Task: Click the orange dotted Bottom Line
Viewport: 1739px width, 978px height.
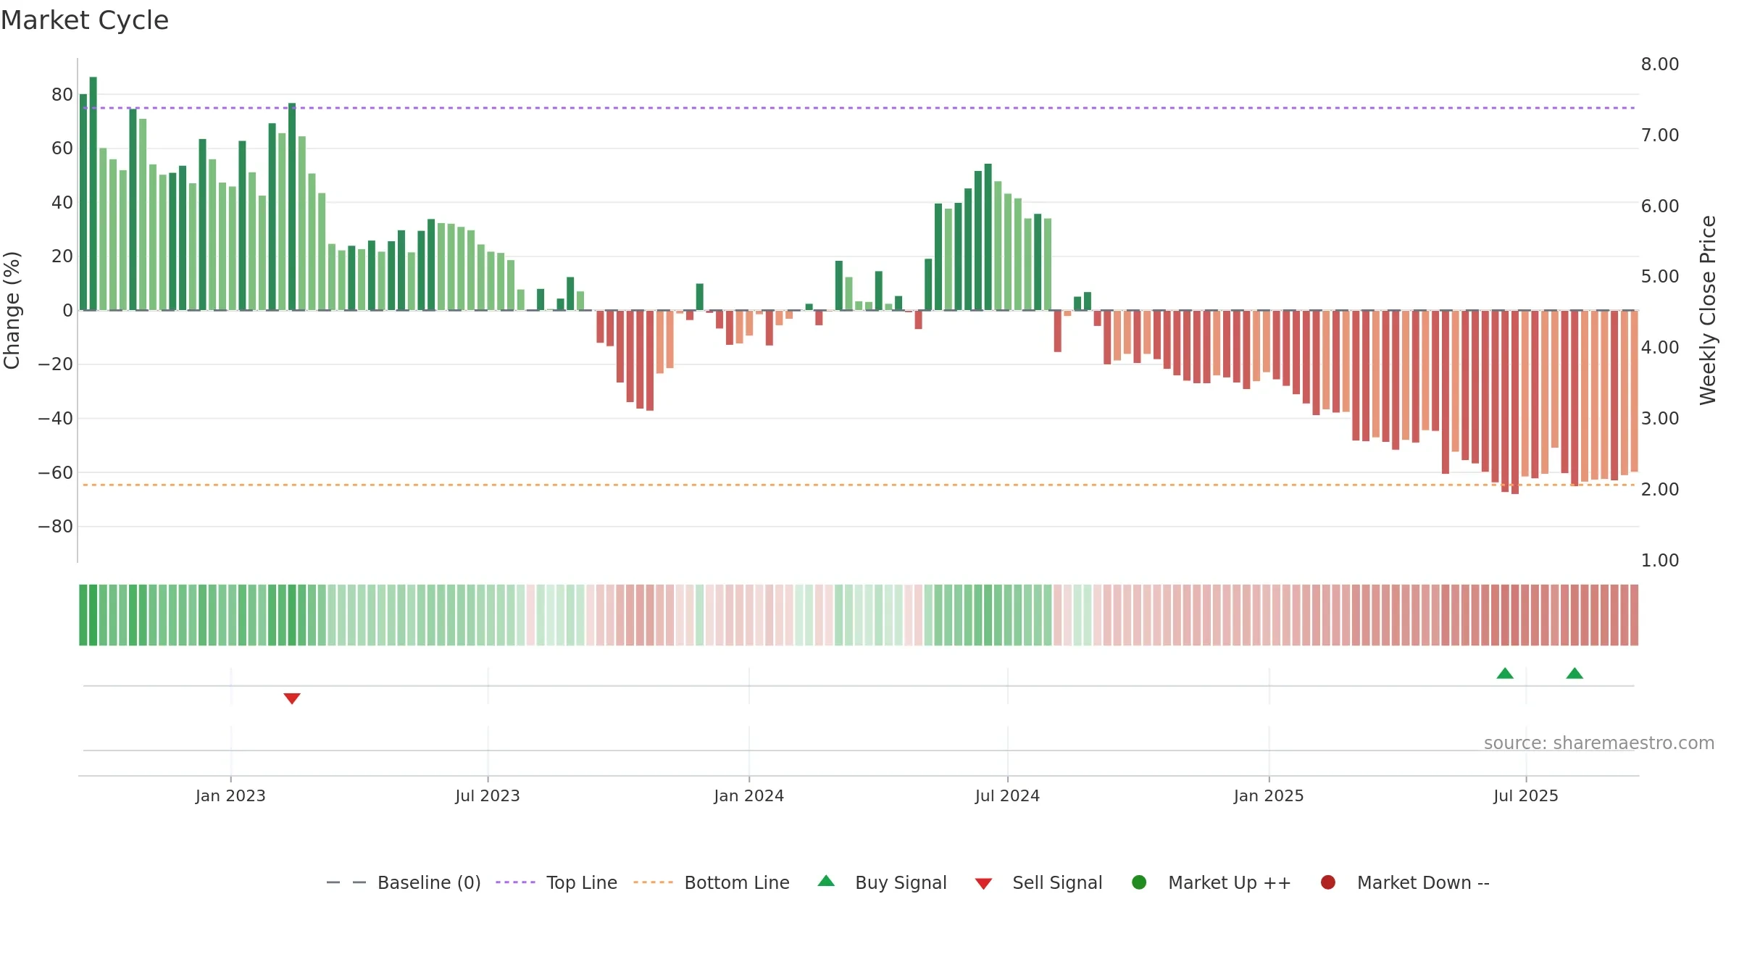Action: tap(859, 485)
